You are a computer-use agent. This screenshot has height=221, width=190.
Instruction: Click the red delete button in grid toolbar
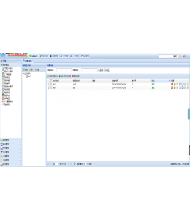coord(75,76)
